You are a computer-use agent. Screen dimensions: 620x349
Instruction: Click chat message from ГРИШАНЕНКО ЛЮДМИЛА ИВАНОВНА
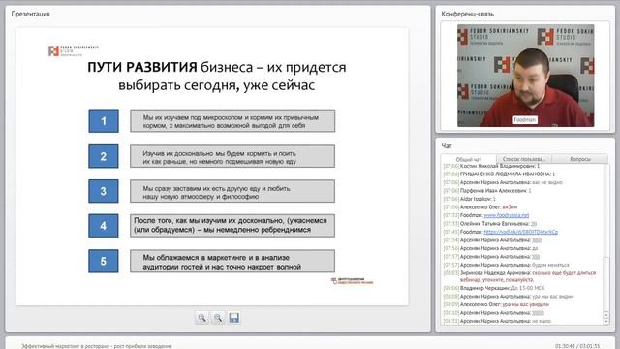(x=500, y=174)
